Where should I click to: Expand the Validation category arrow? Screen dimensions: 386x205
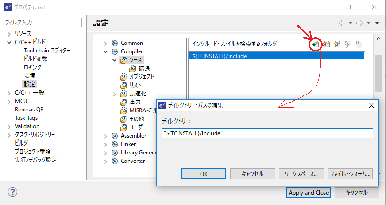(9, 127)
